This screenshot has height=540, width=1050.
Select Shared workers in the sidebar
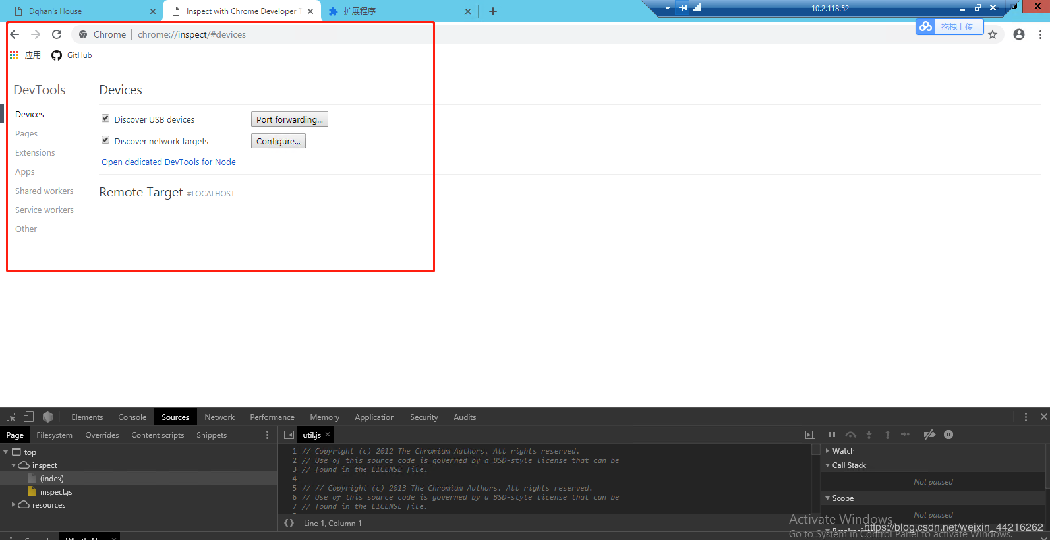44,191
